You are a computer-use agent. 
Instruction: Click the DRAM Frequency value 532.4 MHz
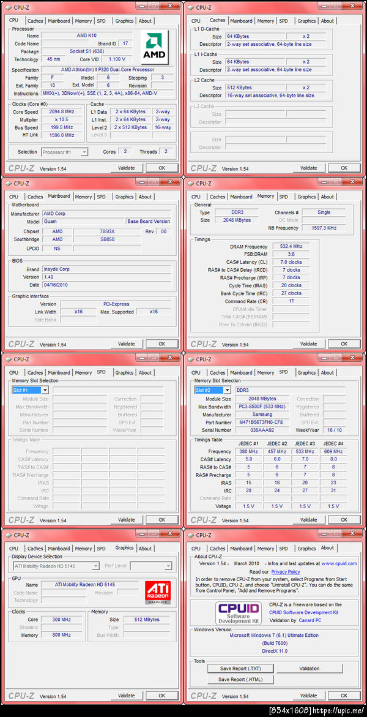291,247
